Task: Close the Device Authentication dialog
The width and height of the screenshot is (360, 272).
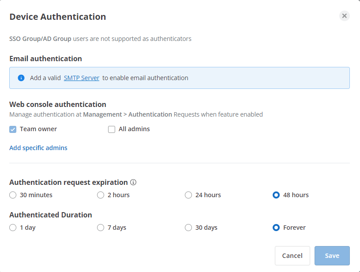Action: tap(345, 16)
